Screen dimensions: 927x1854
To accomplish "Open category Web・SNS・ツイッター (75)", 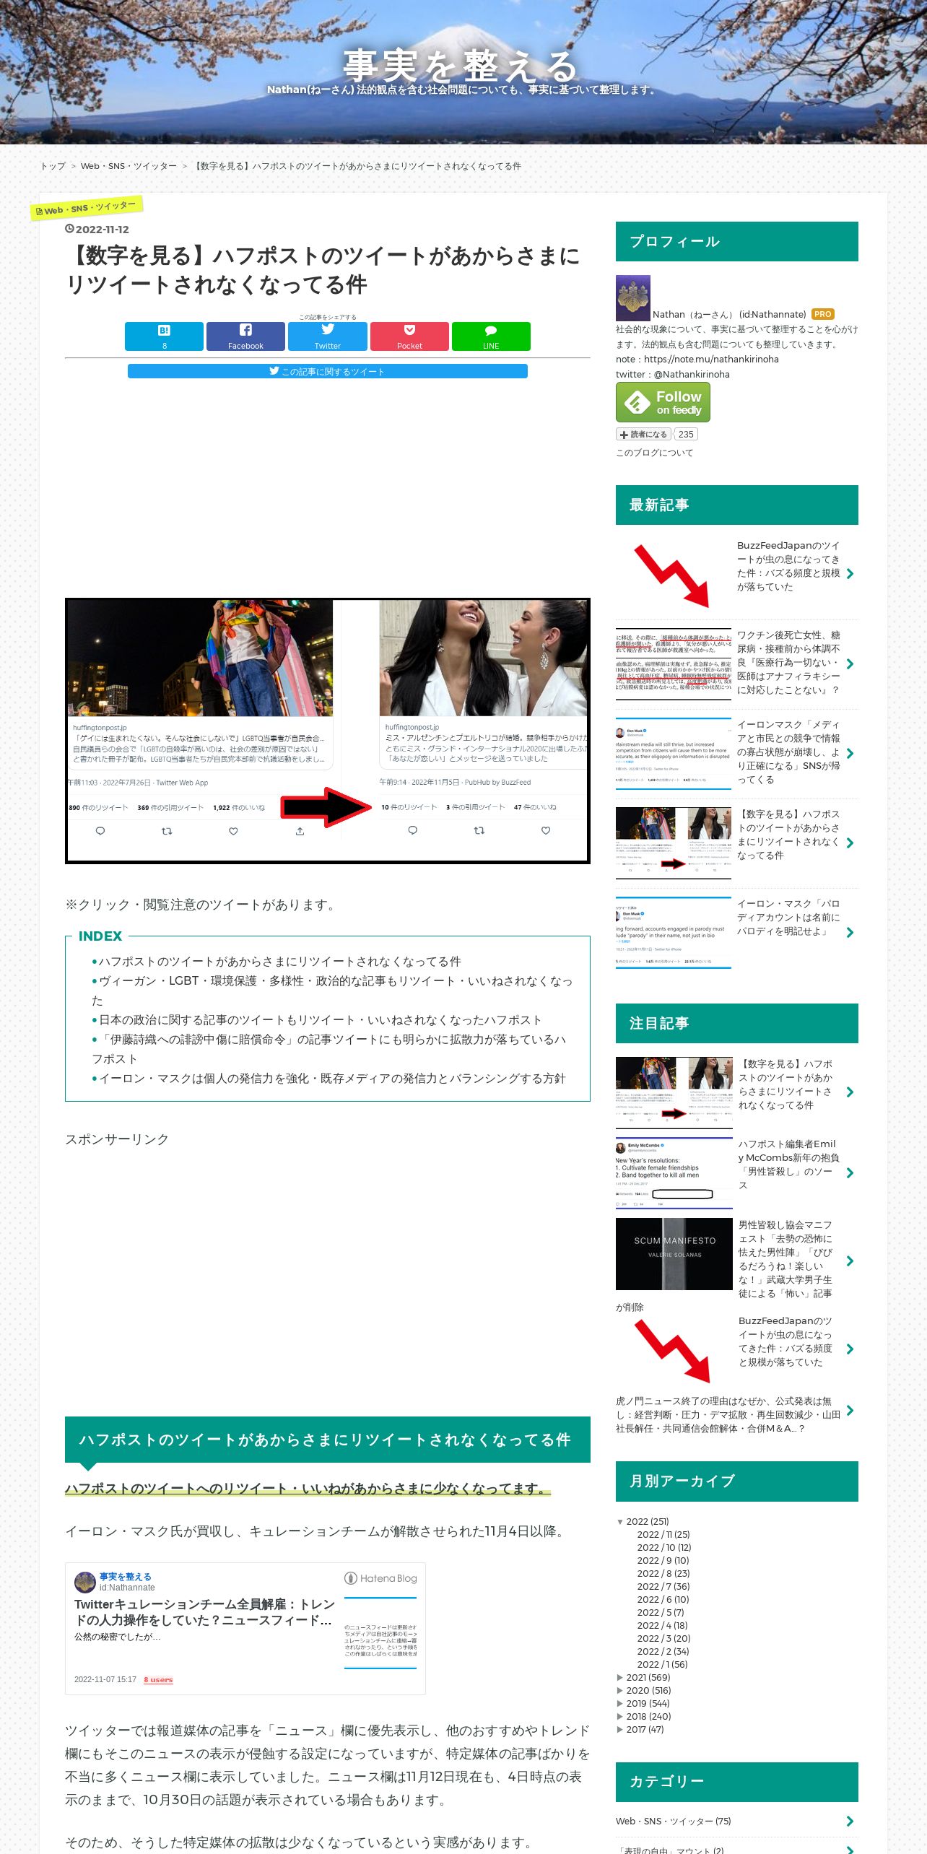I will click(674, 1822).
